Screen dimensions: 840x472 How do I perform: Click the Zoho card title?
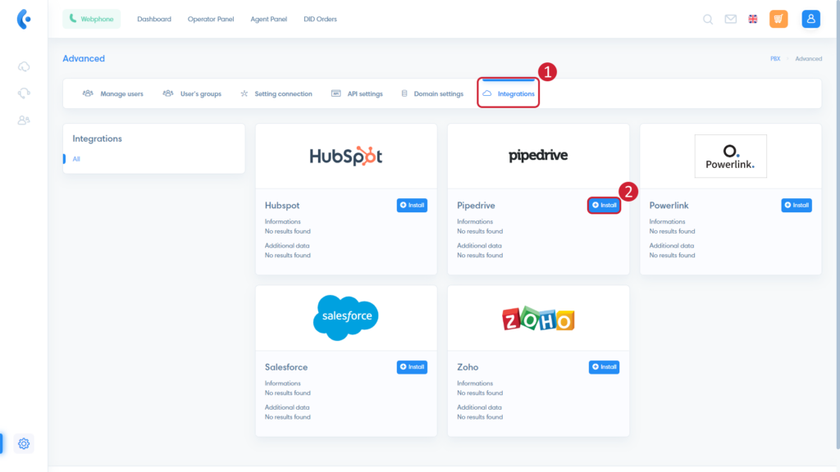click(467, 367)
